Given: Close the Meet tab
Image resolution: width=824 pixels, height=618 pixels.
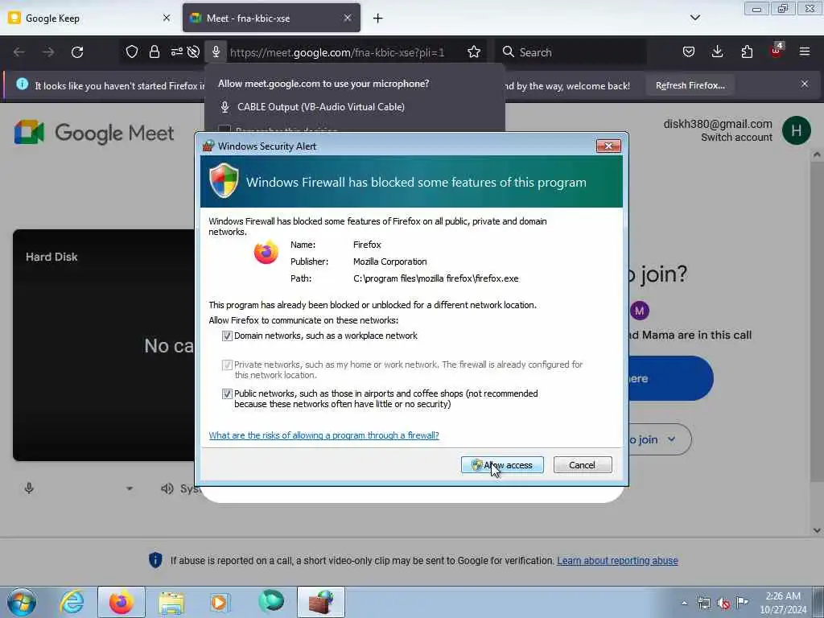Looking at the screenshot, I should (348, 18).
